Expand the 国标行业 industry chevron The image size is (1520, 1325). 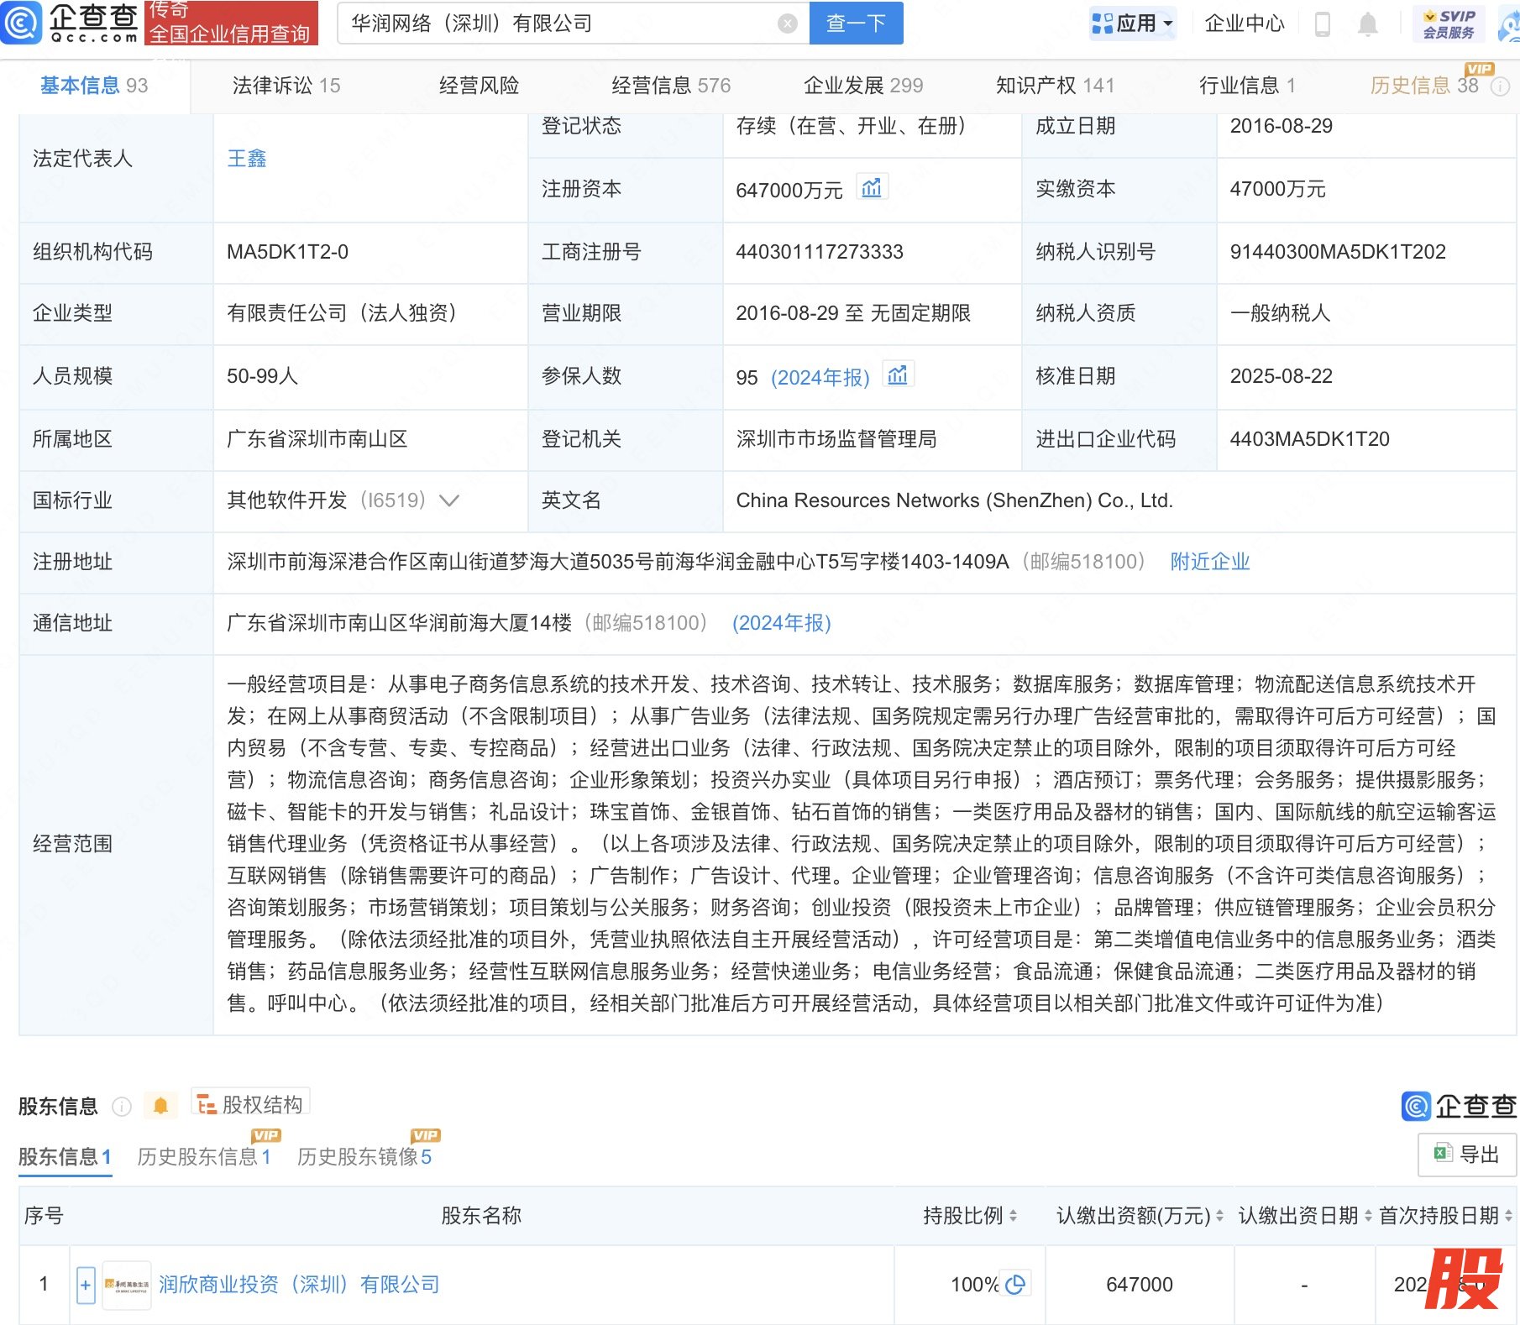(449, 501)
